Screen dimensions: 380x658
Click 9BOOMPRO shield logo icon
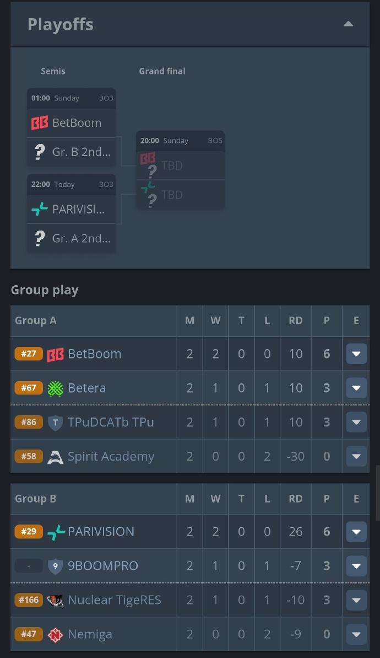pos(56,566)
